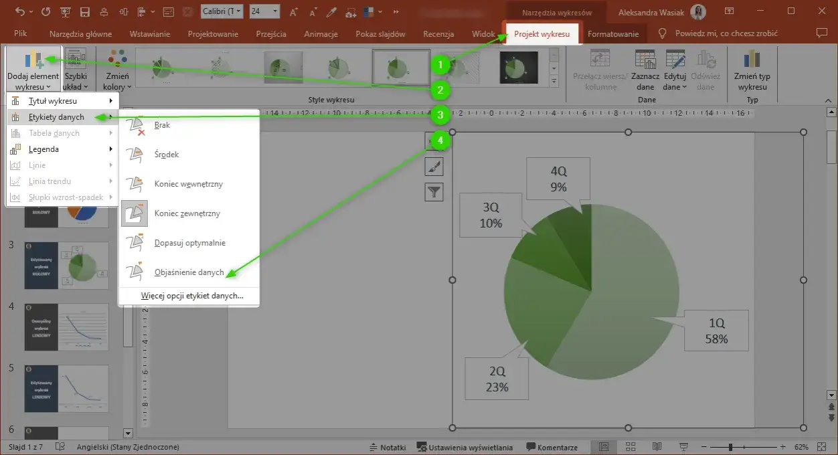Expand the chart styles gallery
The height and width of the screenshot is (455, 838).
[554, 82]
